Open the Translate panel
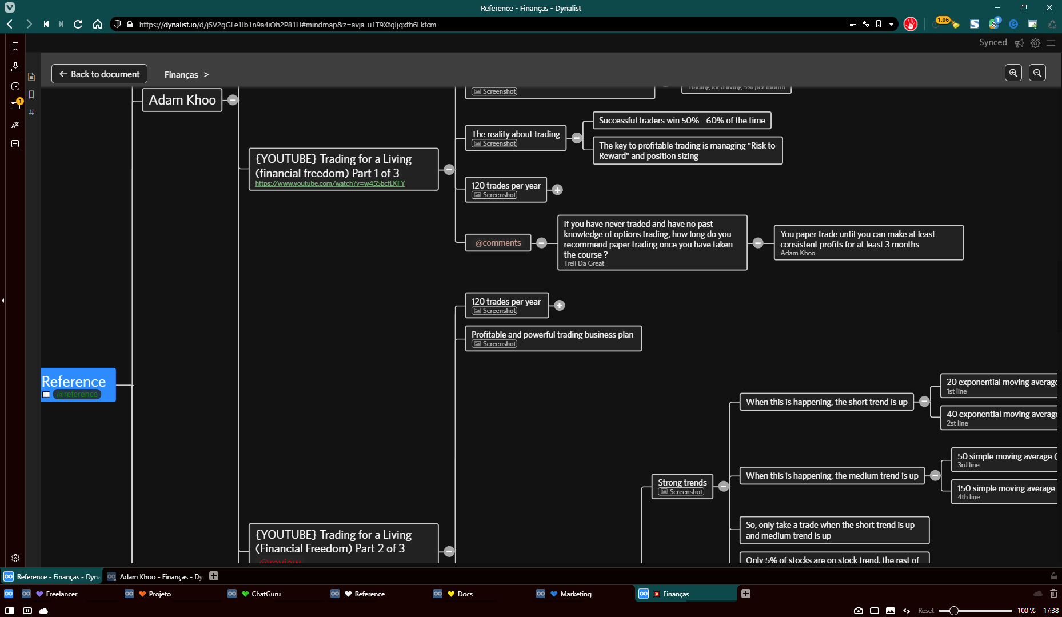 click(x=15, y=125)
